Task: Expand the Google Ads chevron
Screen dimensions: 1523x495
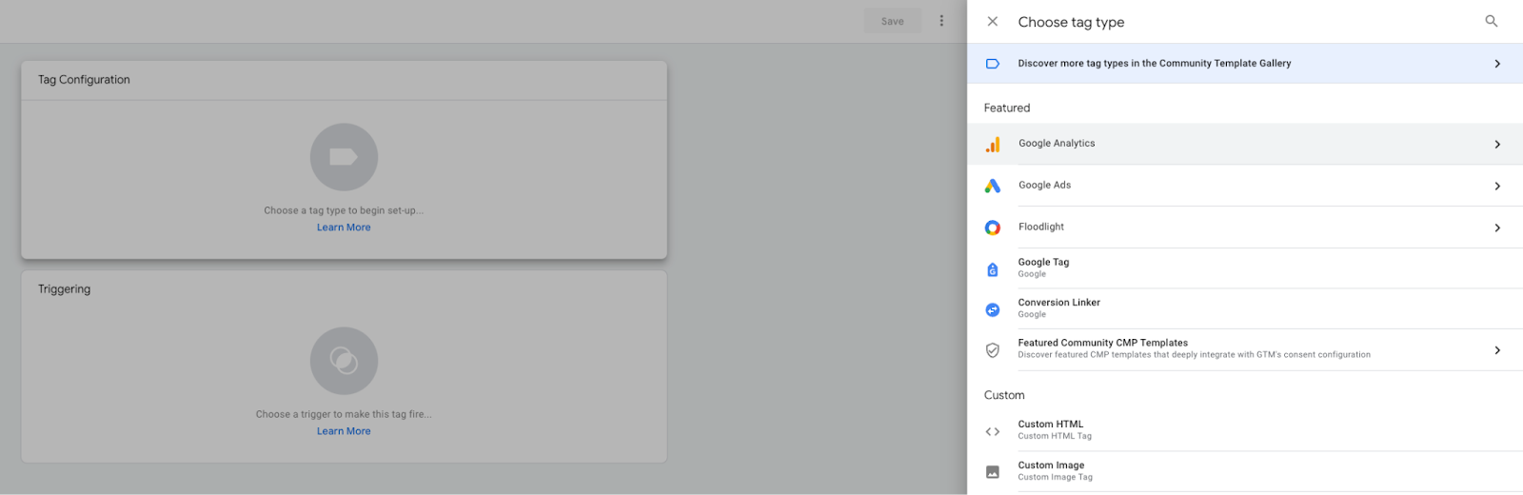Action: point(1497,187)
